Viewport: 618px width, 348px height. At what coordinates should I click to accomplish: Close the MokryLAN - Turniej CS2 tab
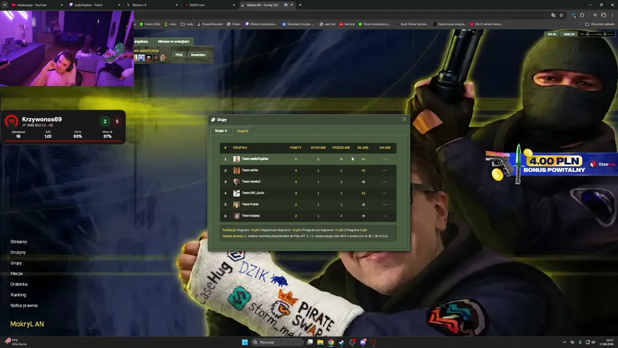click(293, 5)
